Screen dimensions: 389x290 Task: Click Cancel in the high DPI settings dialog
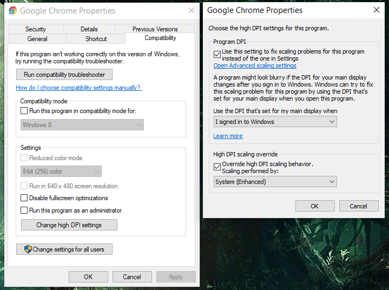359,206
